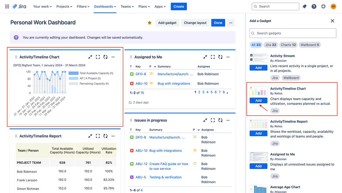The width and height of the screenshot is (342, 193).
Task: Open the Filters dropdown
Action: click(83, 7)
